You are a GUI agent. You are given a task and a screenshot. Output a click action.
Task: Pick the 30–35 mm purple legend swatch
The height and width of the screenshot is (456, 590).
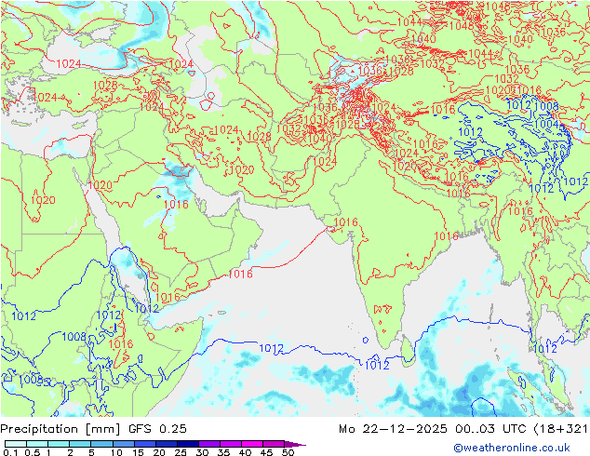click(208, 444)
